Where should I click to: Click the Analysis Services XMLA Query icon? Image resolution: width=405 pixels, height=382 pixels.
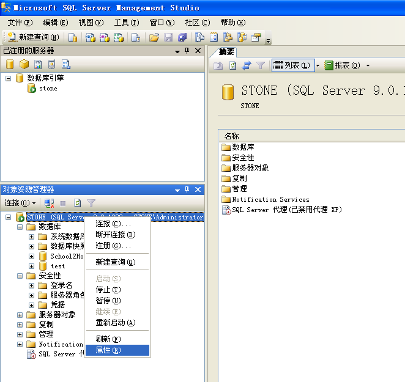pyautogui.click(x=119, y=37)
